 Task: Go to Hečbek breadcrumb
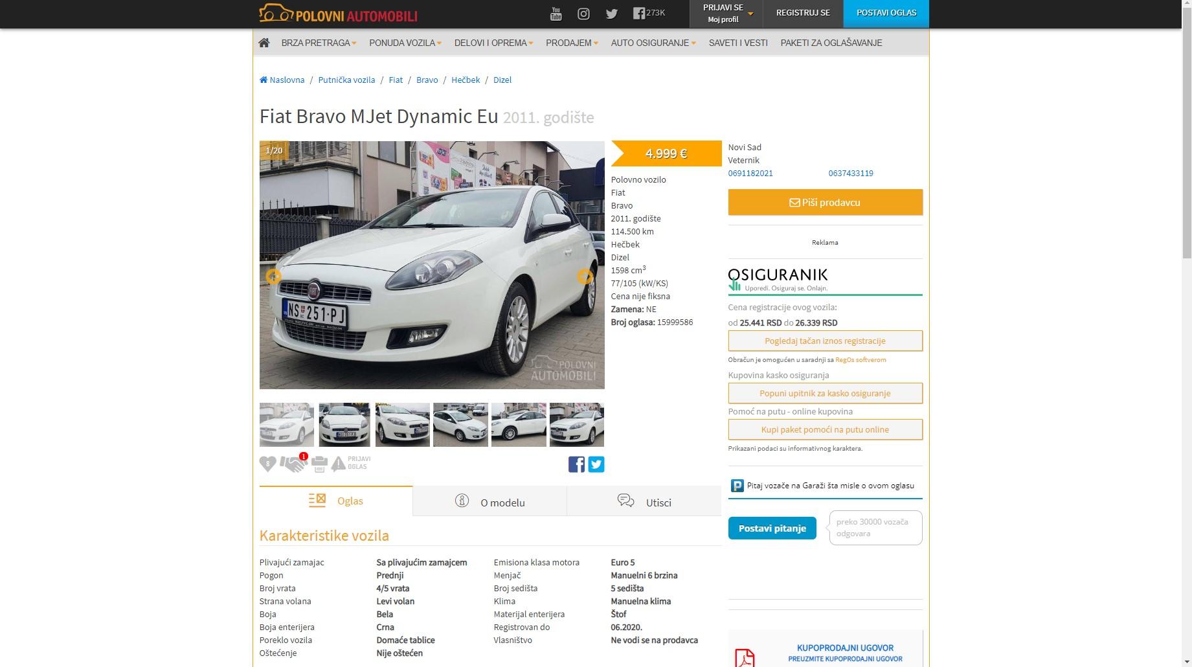(466, 80)
